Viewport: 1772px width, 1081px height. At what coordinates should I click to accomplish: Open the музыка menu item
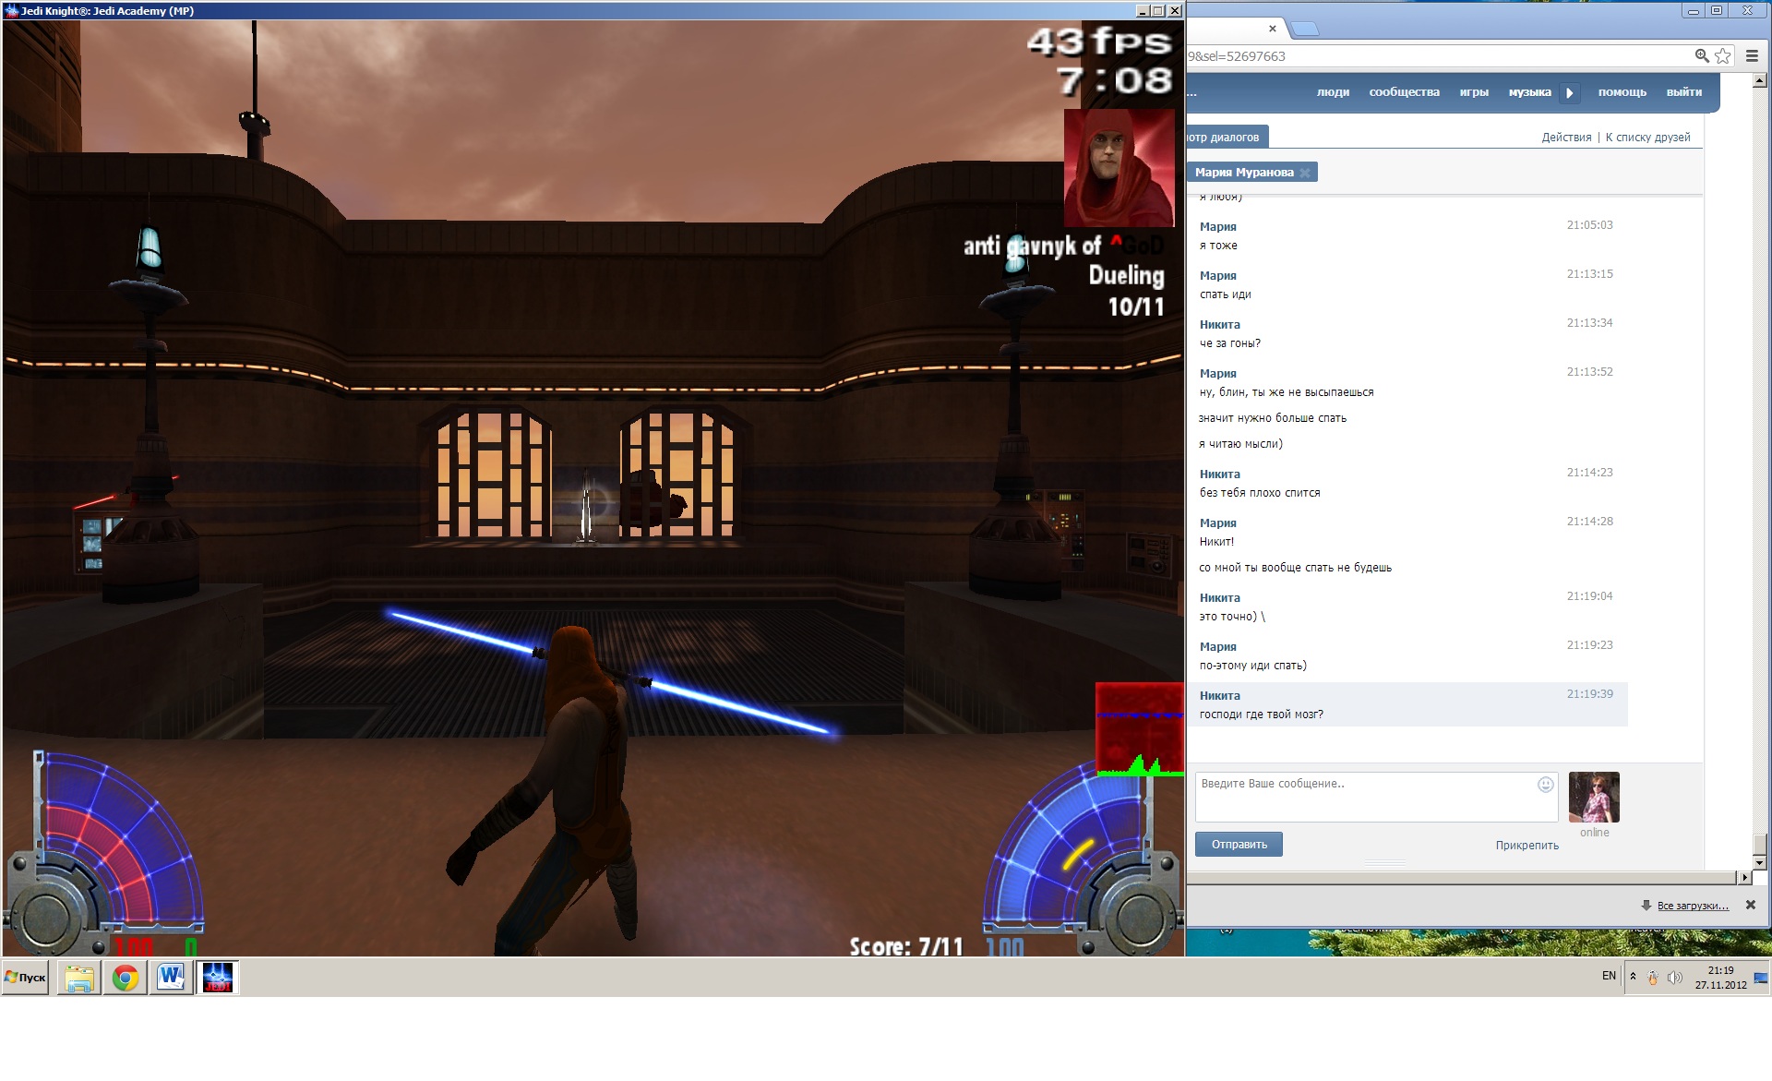[1529, 92]
